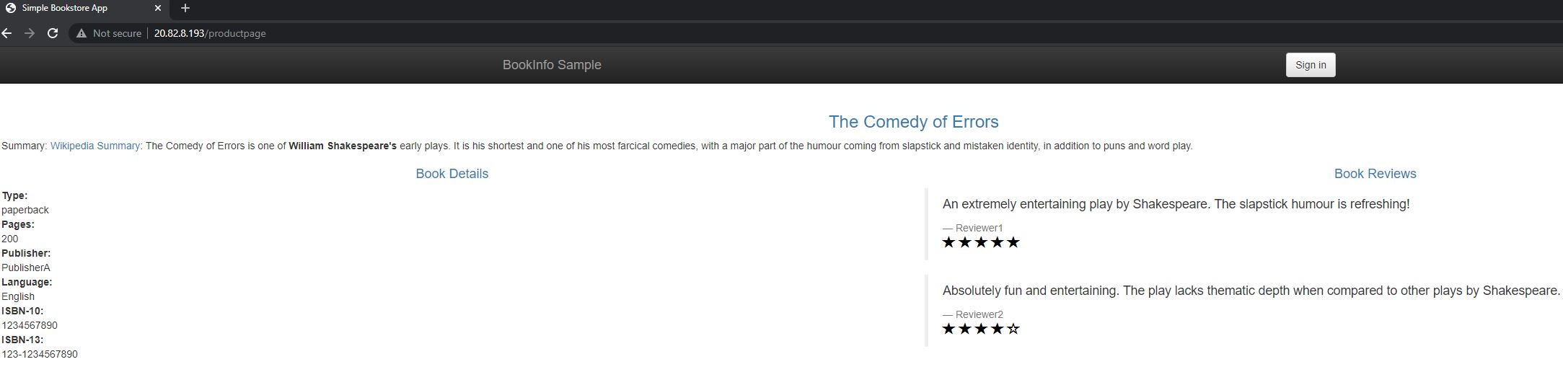Image resolution: width=1563 pixels, height=367 pixels.
Task: Click the Book Reviews heading
Action: [1375, 174]
